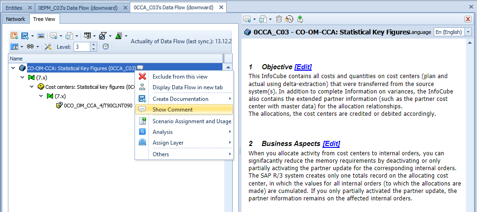Image resolution: width=477 pixels, height=212 pixels.
Task: Click the Word documentation icon in tree toolbar
Action: (26, 36)
